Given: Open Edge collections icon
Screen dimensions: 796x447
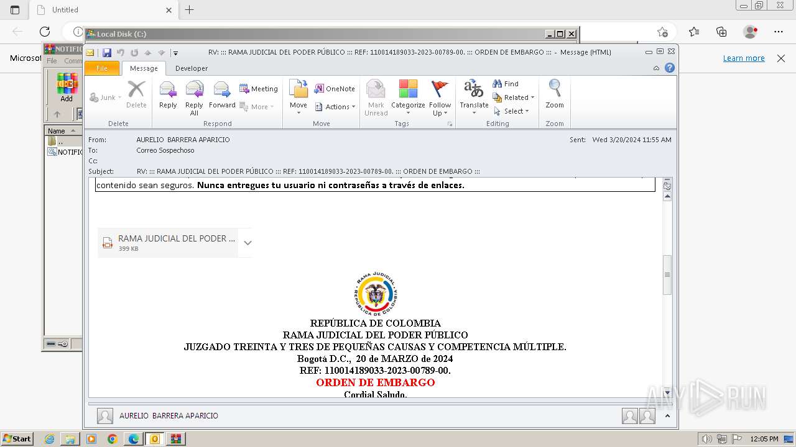Looking at the screenshot, I should [x=722, y=32].
